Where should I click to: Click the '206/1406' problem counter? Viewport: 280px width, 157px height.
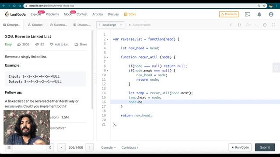coord(76,147)
